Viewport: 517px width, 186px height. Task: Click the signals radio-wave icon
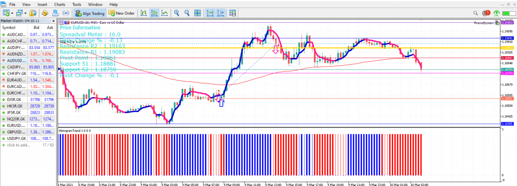point(66,13)
